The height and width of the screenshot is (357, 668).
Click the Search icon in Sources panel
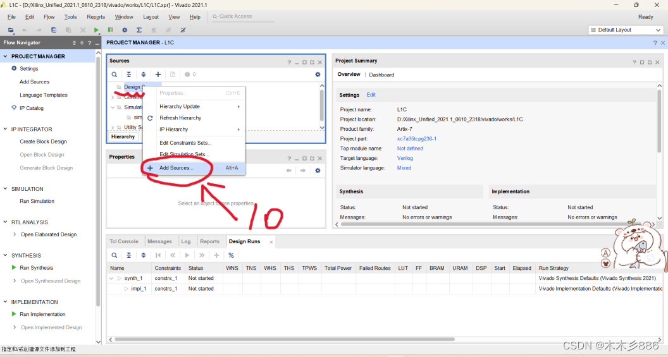[114, 75]
